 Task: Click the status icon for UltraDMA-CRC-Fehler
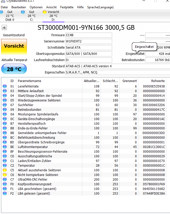point(5,180)
